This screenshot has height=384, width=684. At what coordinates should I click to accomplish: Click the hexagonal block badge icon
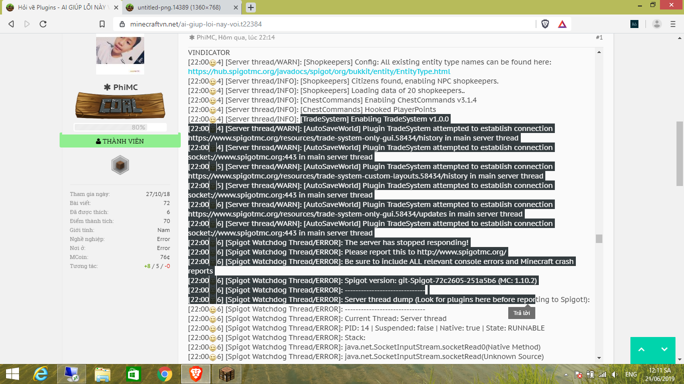[120, 165]
